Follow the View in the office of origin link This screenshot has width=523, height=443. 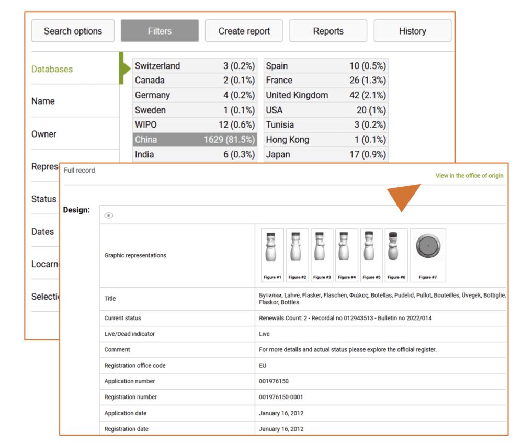click(469, 176)
